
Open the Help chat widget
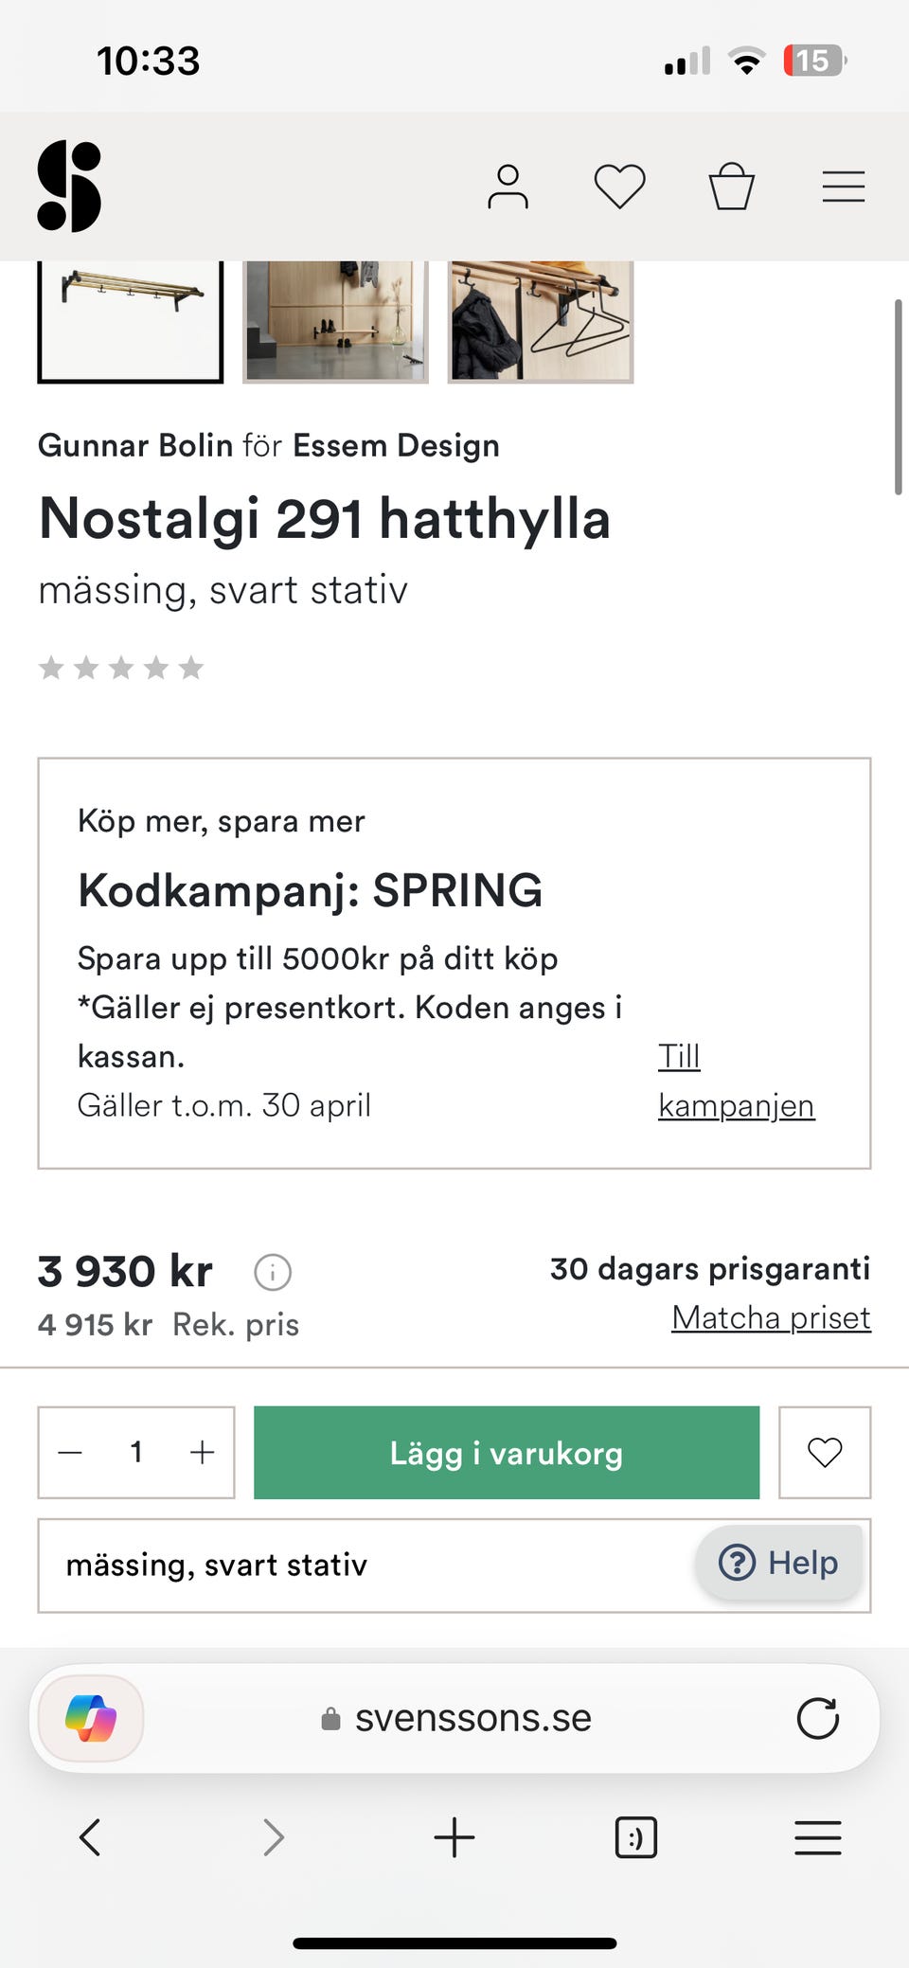point(779,1563)
